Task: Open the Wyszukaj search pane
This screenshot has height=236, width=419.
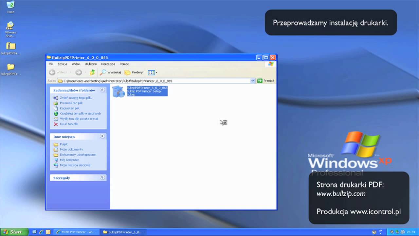Action: point(111,72)
